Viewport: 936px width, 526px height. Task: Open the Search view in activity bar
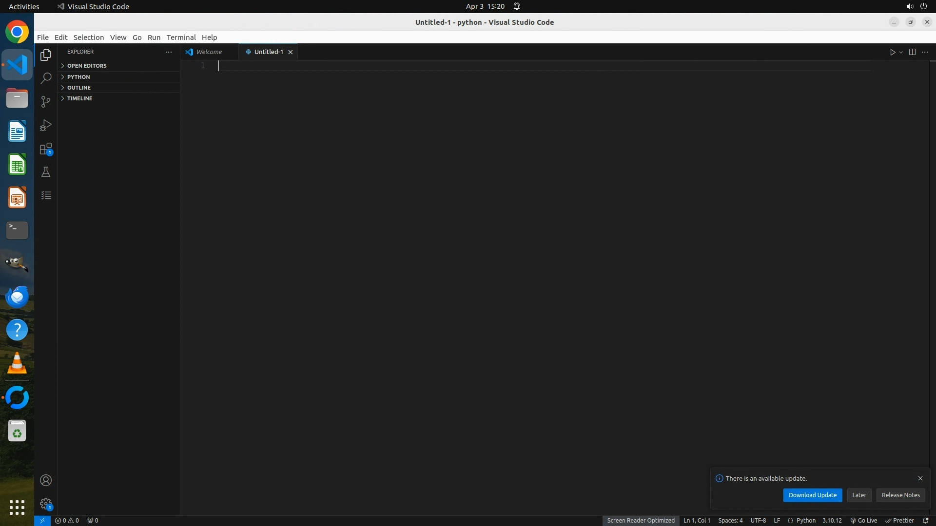[x=46, y=78]
